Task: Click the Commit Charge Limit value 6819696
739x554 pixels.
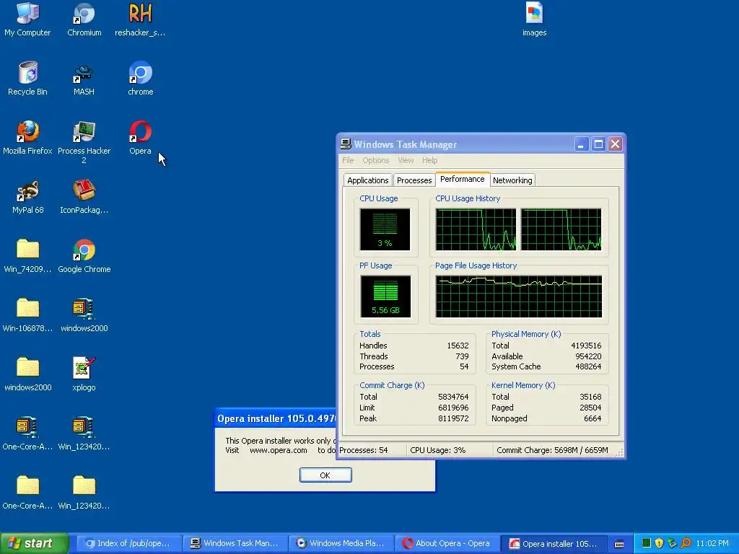Action: pos(453,408)
